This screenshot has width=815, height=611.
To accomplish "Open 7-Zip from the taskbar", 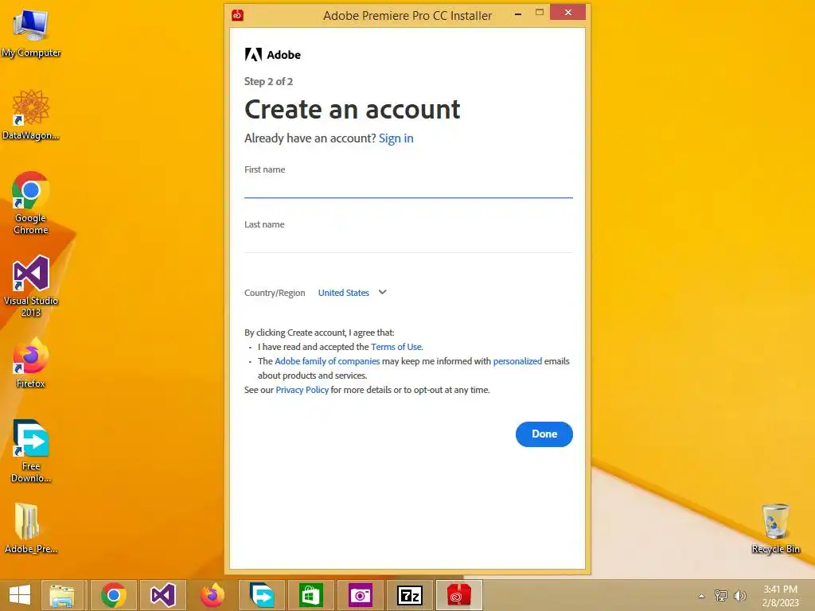I will pyautogui.click(x=410, y=595).
